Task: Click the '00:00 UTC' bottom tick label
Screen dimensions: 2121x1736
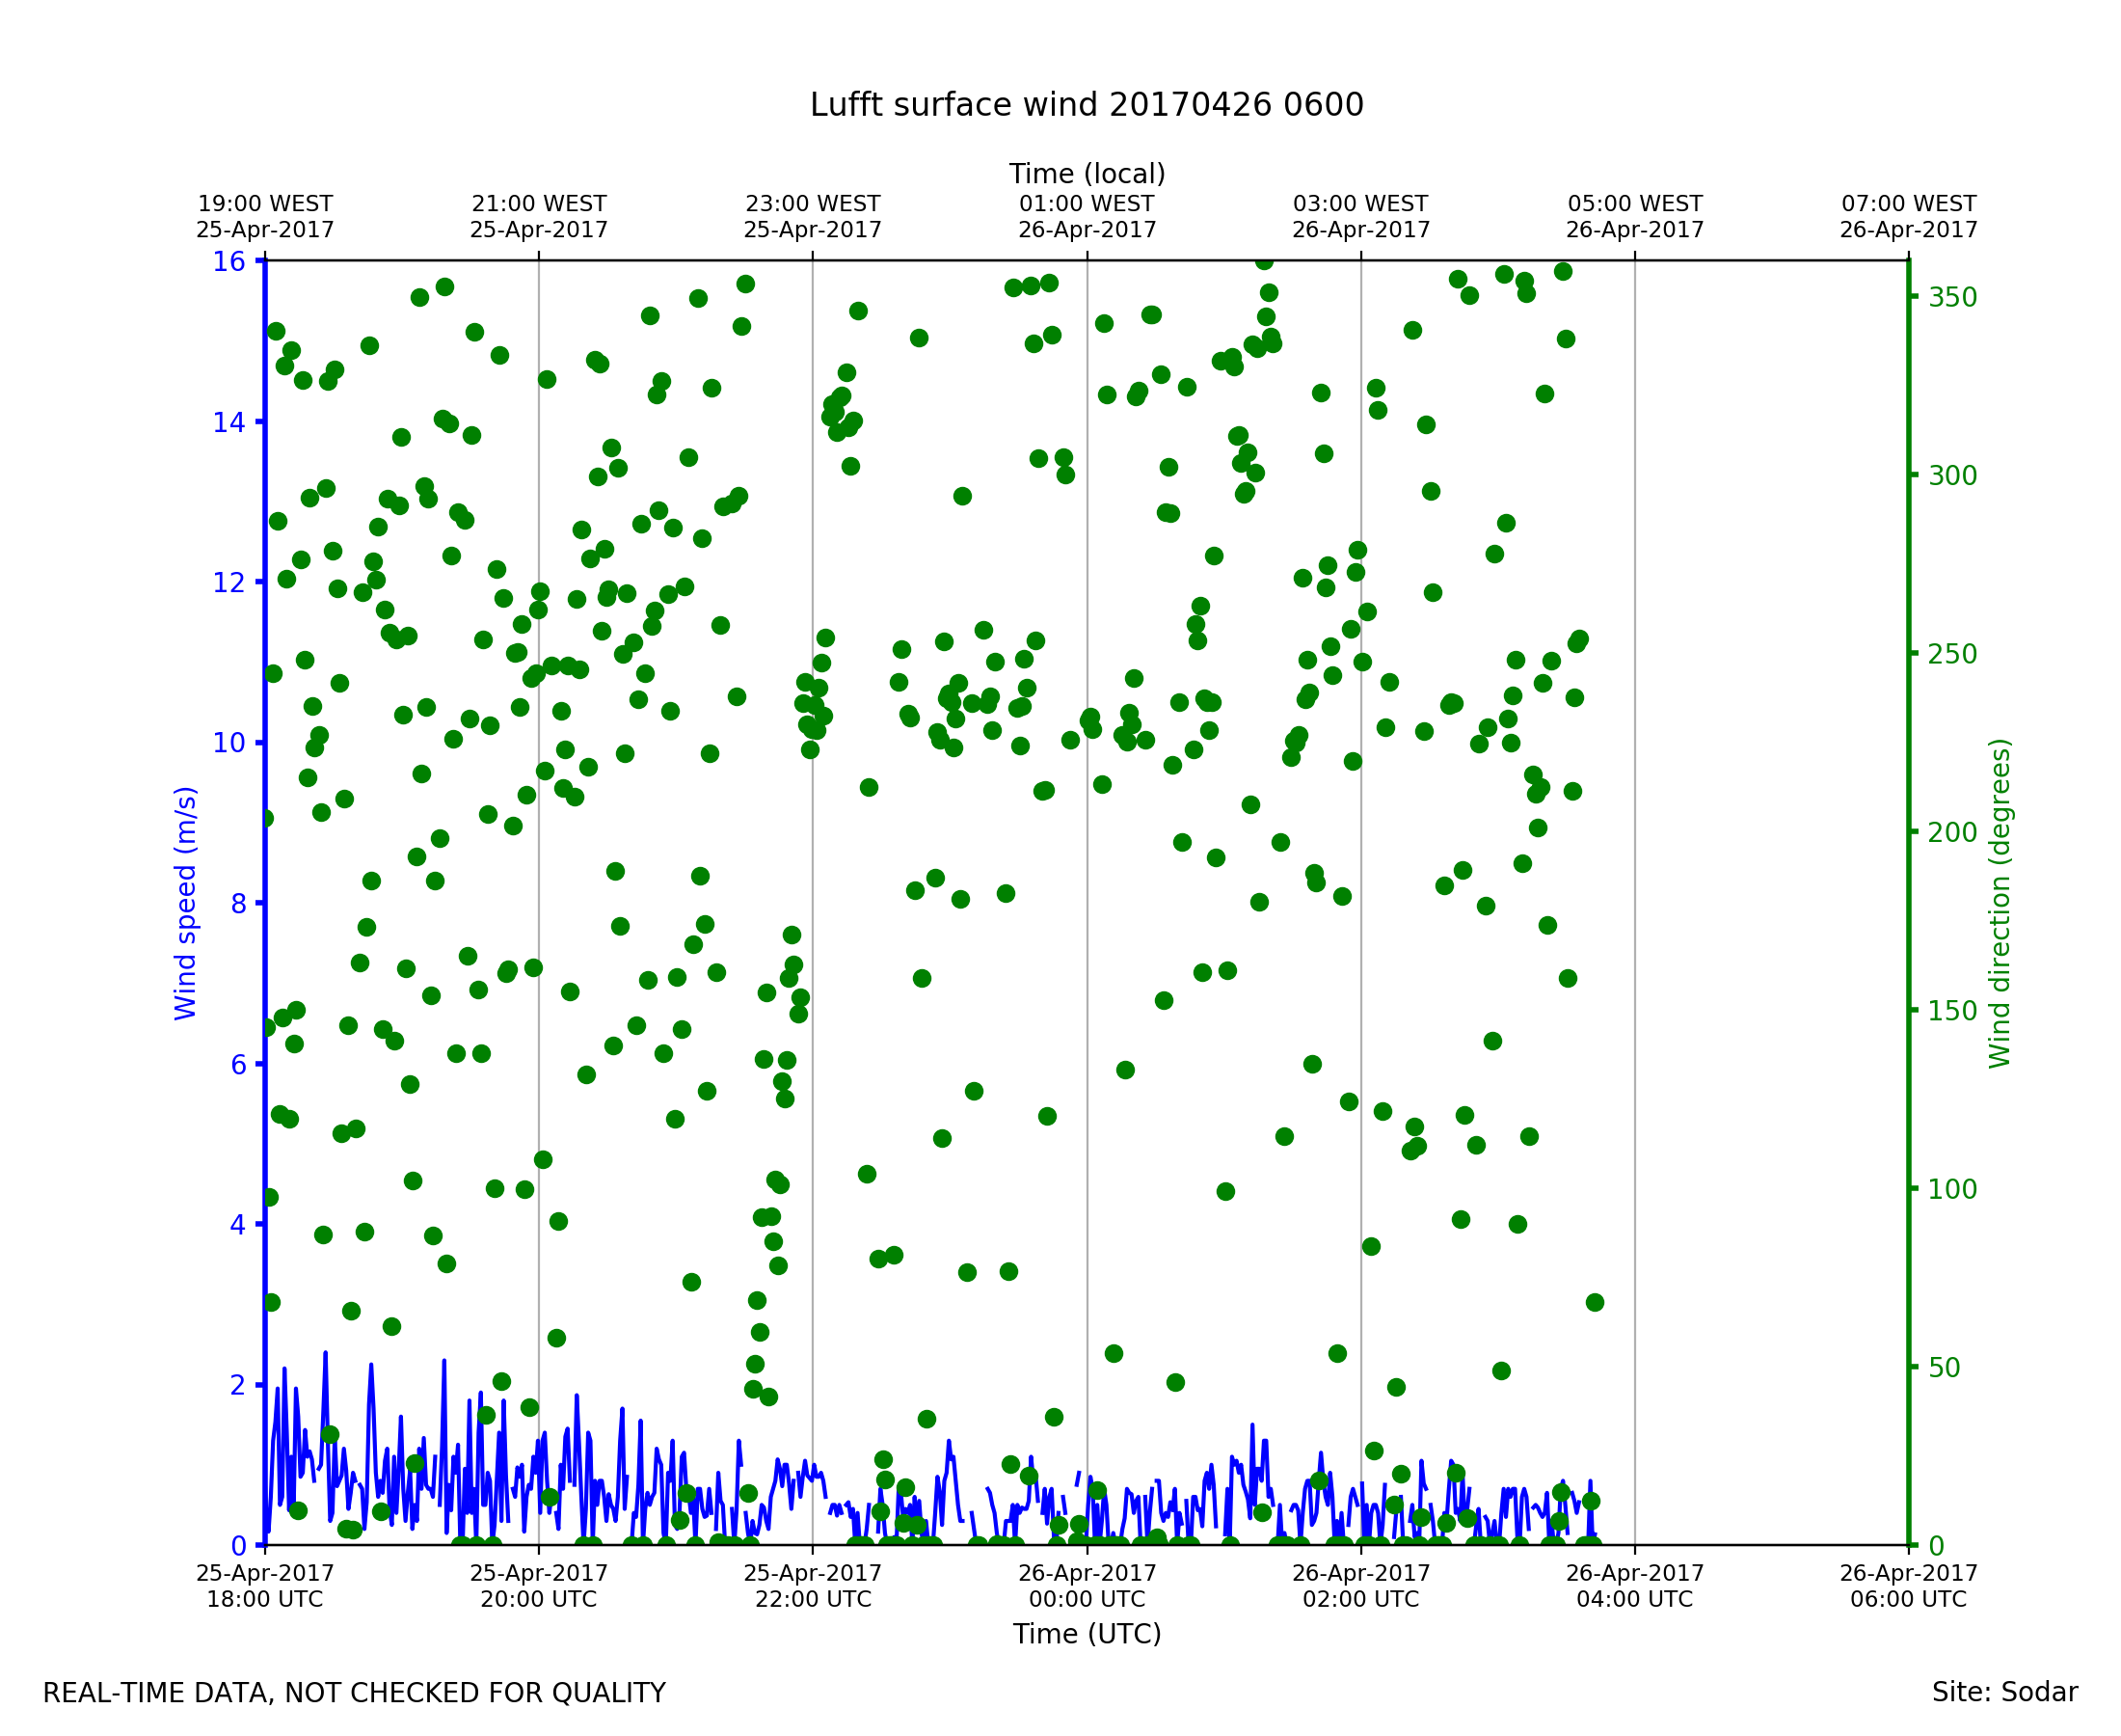Action: pyautogui.click(x=1087, y=1599)
